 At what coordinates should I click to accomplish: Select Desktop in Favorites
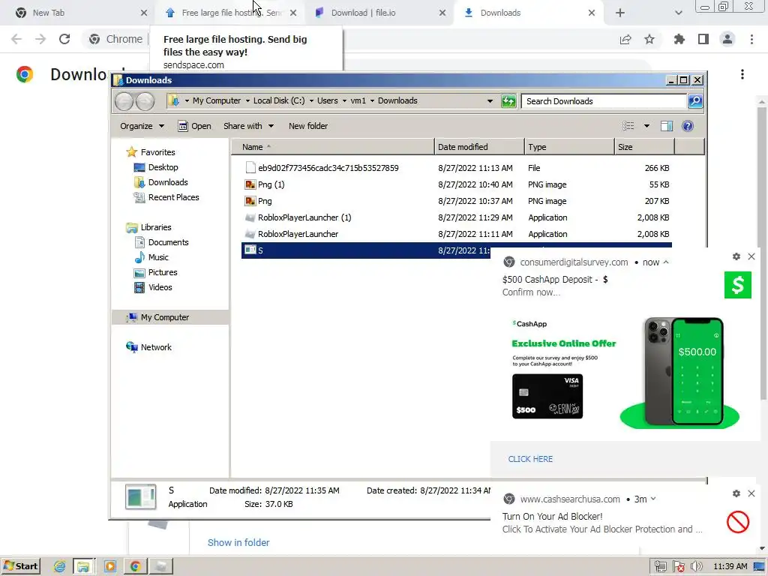tap(156, 167)
